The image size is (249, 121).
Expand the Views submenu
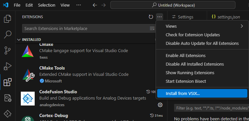(202, 26)
